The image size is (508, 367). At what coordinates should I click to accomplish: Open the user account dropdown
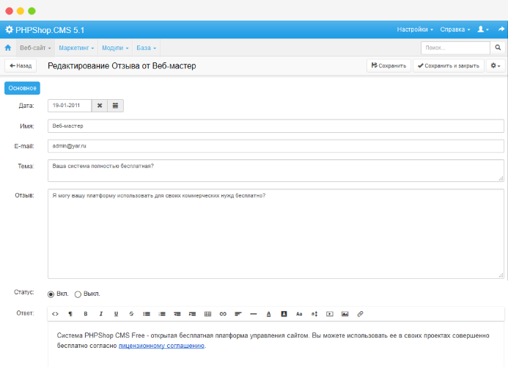(x=483, y=29)
